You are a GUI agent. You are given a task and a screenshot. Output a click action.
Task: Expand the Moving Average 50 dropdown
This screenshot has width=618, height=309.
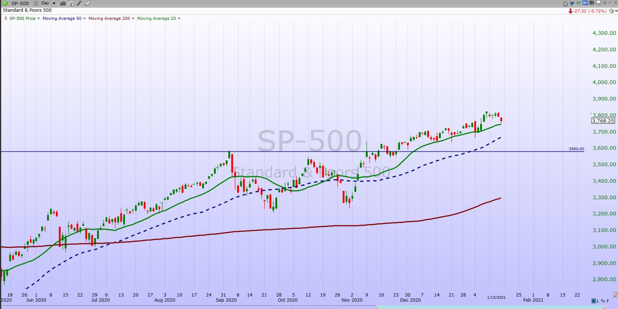(x=85, y=19)
